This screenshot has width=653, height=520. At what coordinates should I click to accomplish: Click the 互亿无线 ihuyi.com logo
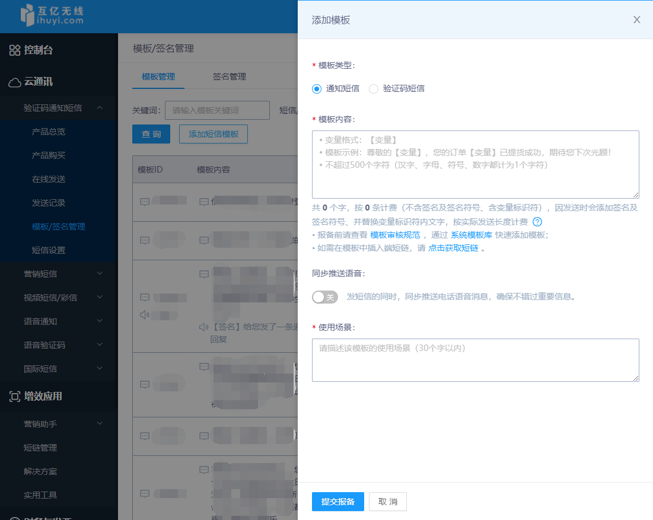(x=52, y=16)
